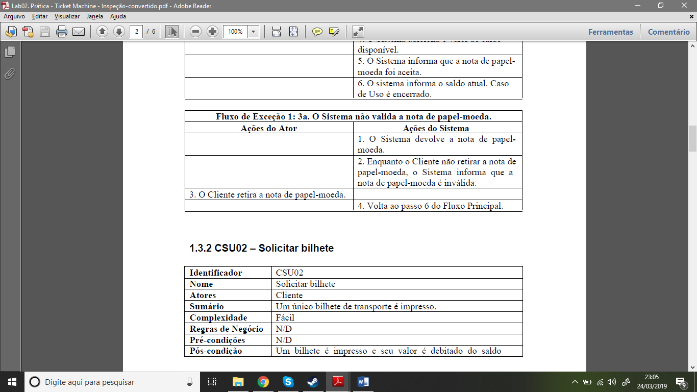
Task: Click the pen workspace tray icon
Action: (x=627, y=382)
